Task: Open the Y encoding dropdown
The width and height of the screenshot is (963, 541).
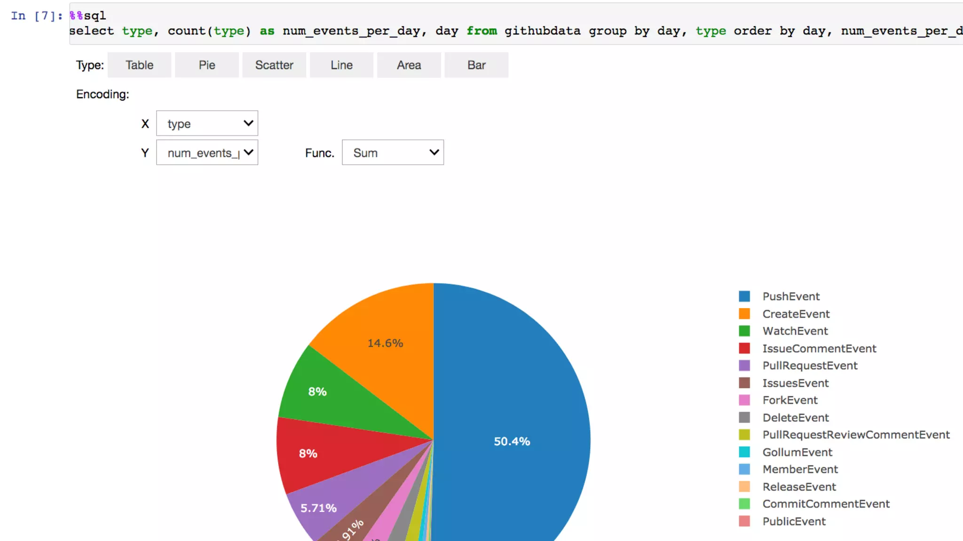Action: (207, 153)
